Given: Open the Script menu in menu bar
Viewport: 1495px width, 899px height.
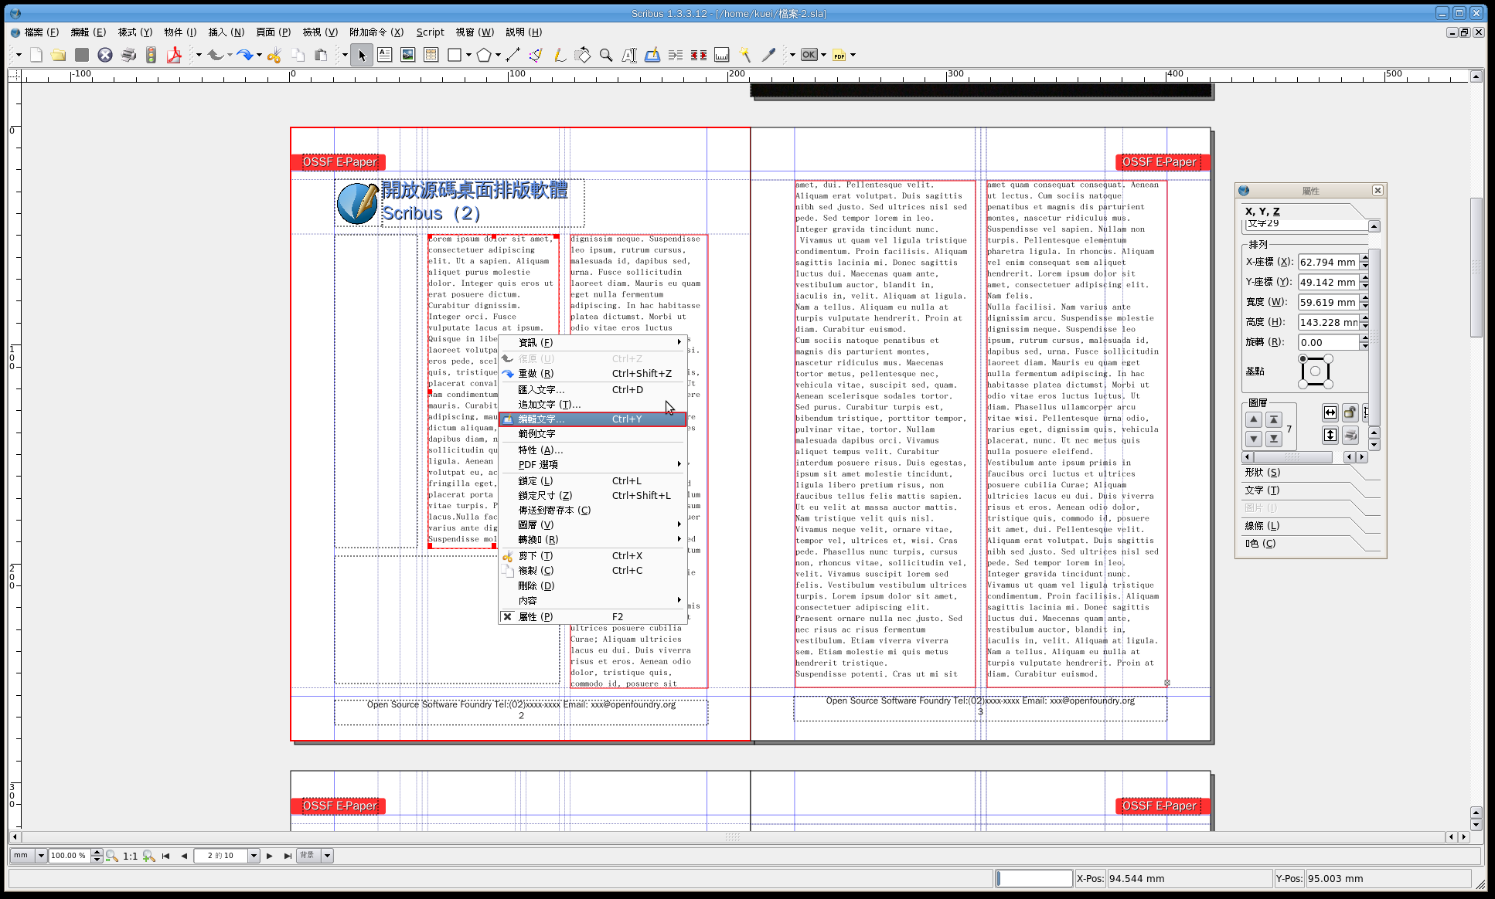Looking at the screenshot, I should [x=430, y=32].
